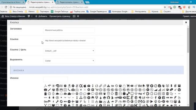Choose the Dropbox logo icon
The width and height of the screenshot is (196, 110).
[x=97, y=98]
